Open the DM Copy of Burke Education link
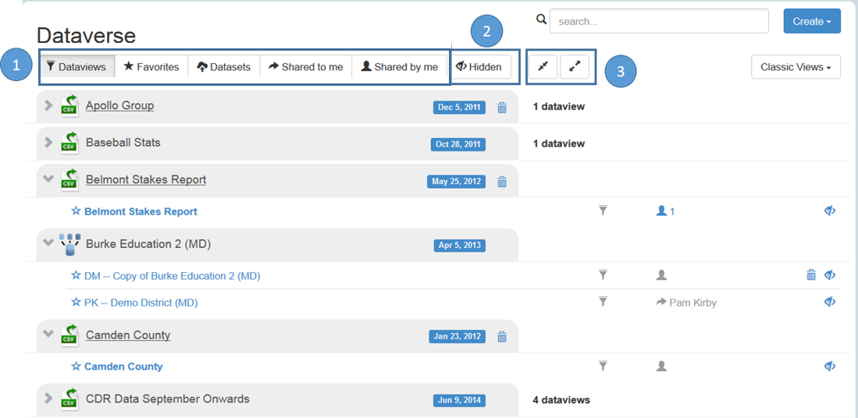This screenshot has width=858, height=418. click(172, 275)
